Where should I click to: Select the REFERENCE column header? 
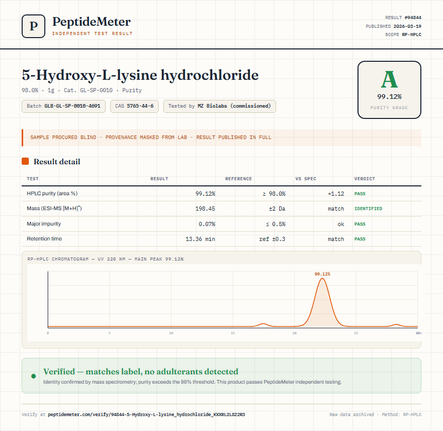point(238,179)
